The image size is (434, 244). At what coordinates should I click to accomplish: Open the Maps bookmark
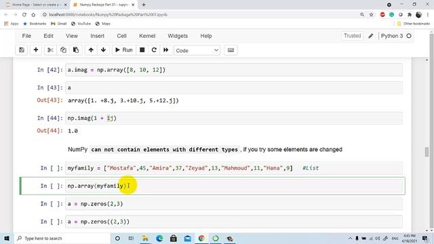pyautogui.click(x=102, y=24)
